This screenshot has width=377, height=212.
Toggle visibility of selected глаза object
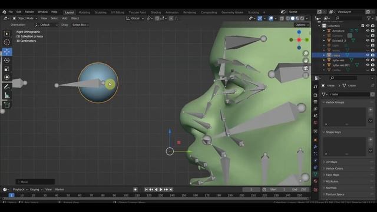[368, 55]
